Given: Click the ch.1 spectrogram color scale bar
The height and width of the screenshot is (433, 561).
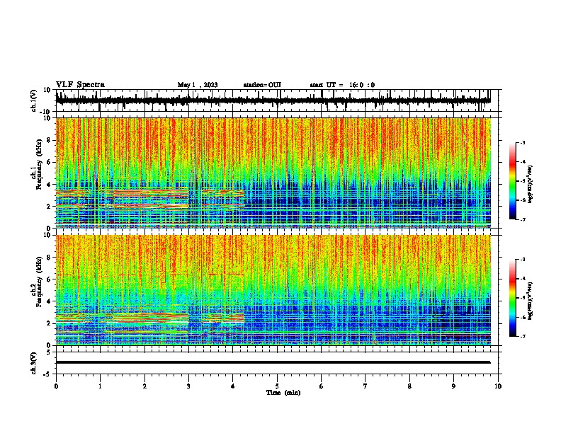Looking at the screenshot, I should point(513,181).
